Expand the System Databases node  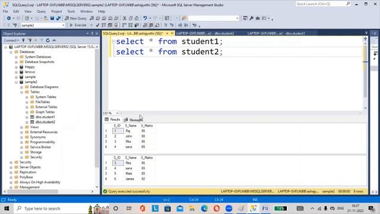click(16, 57)
